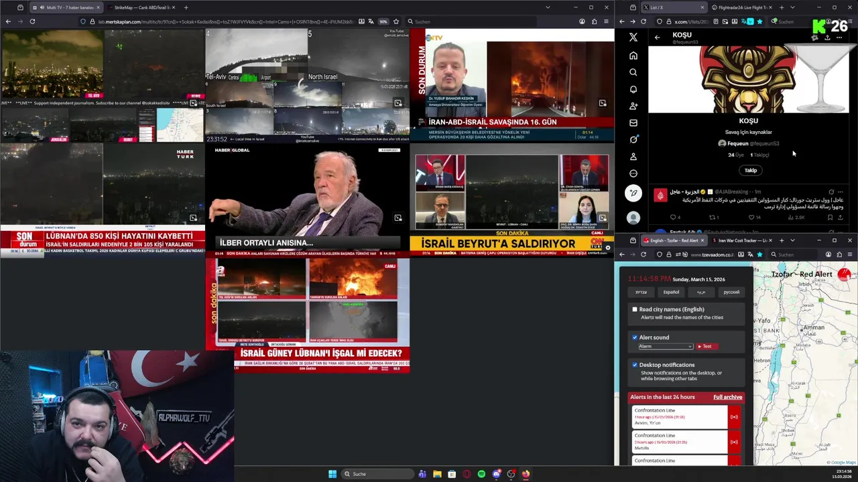
Task: Open X search magnifier in the sidebar
Action: [633, 72]
